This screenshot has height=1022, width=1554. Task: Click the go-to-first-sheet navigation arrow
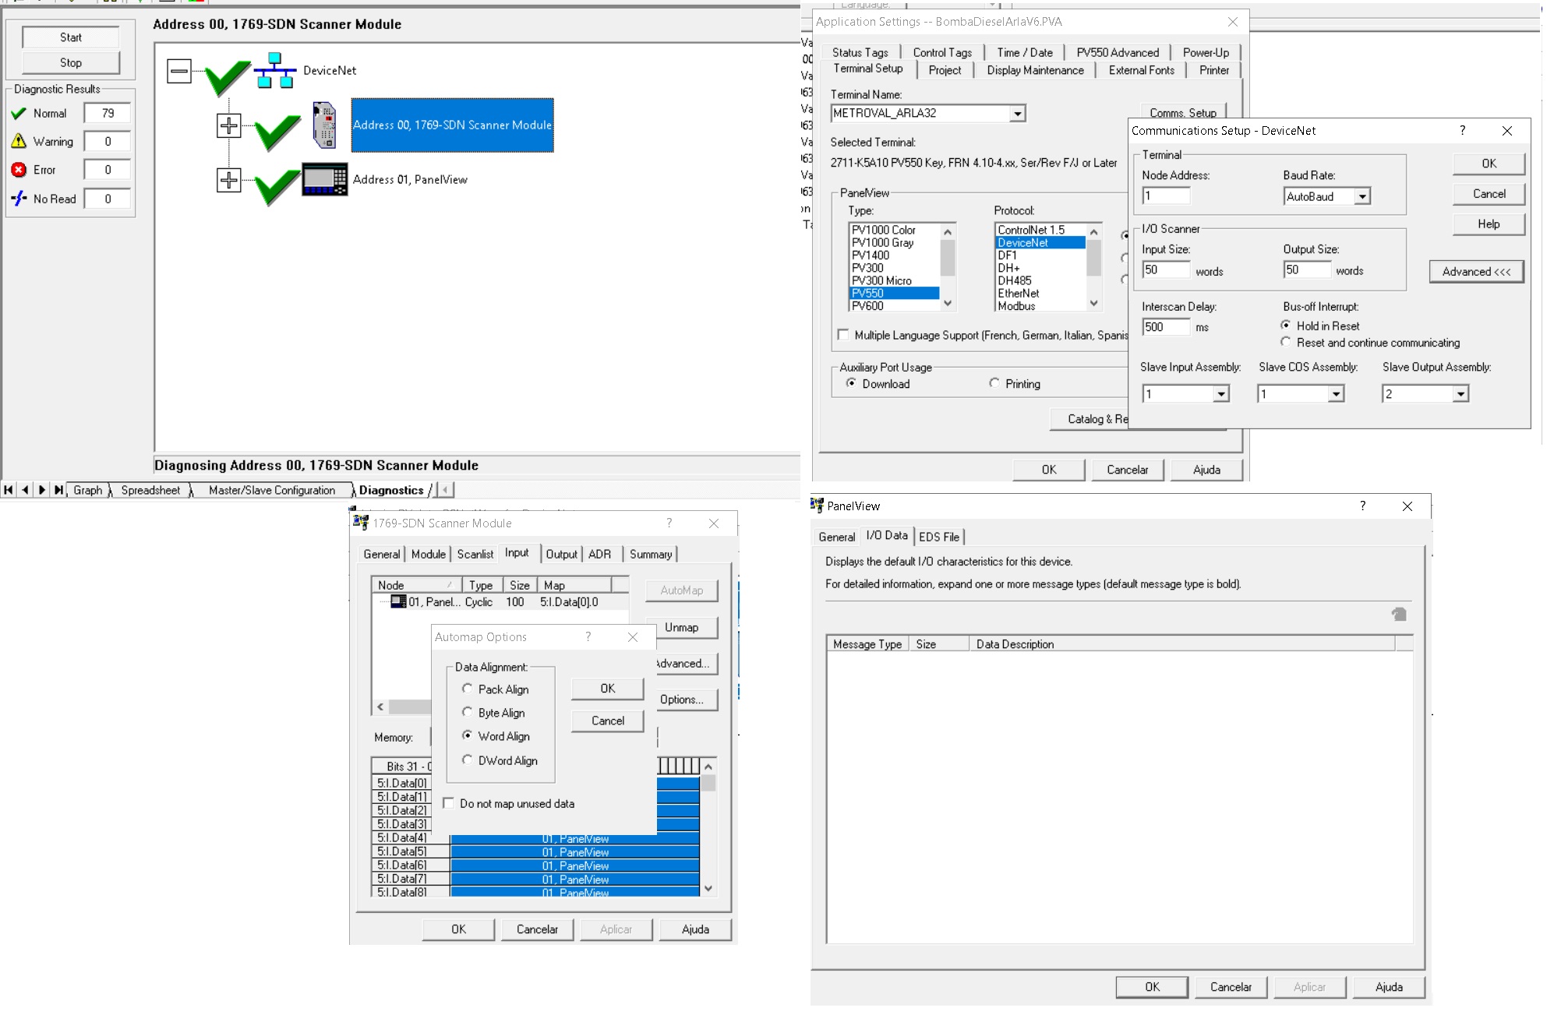click(x=9, y=490)
